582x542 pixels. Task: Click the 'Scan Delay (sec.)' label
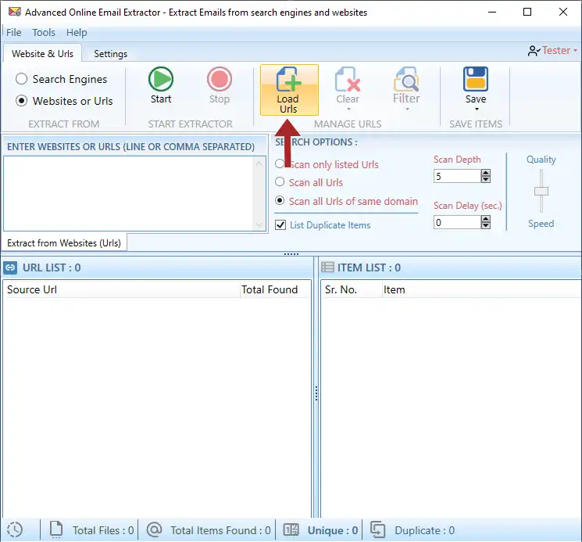[468, 206]
